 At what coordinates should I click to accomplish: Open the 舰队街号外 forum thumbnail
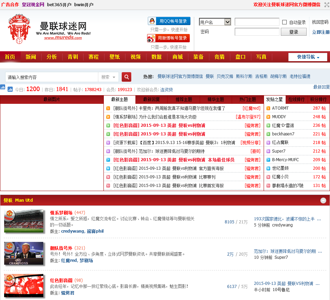[24, 253]
